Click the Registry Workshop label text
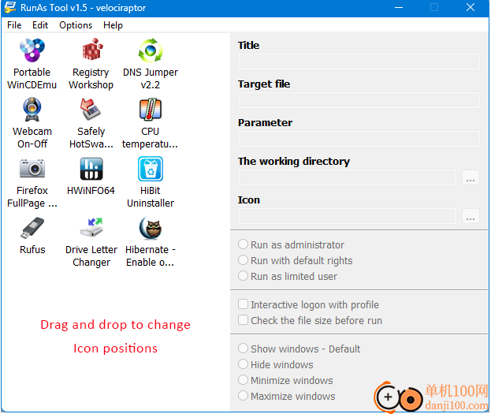The width and height of the screenshot is (491, 414). point(91,79)
